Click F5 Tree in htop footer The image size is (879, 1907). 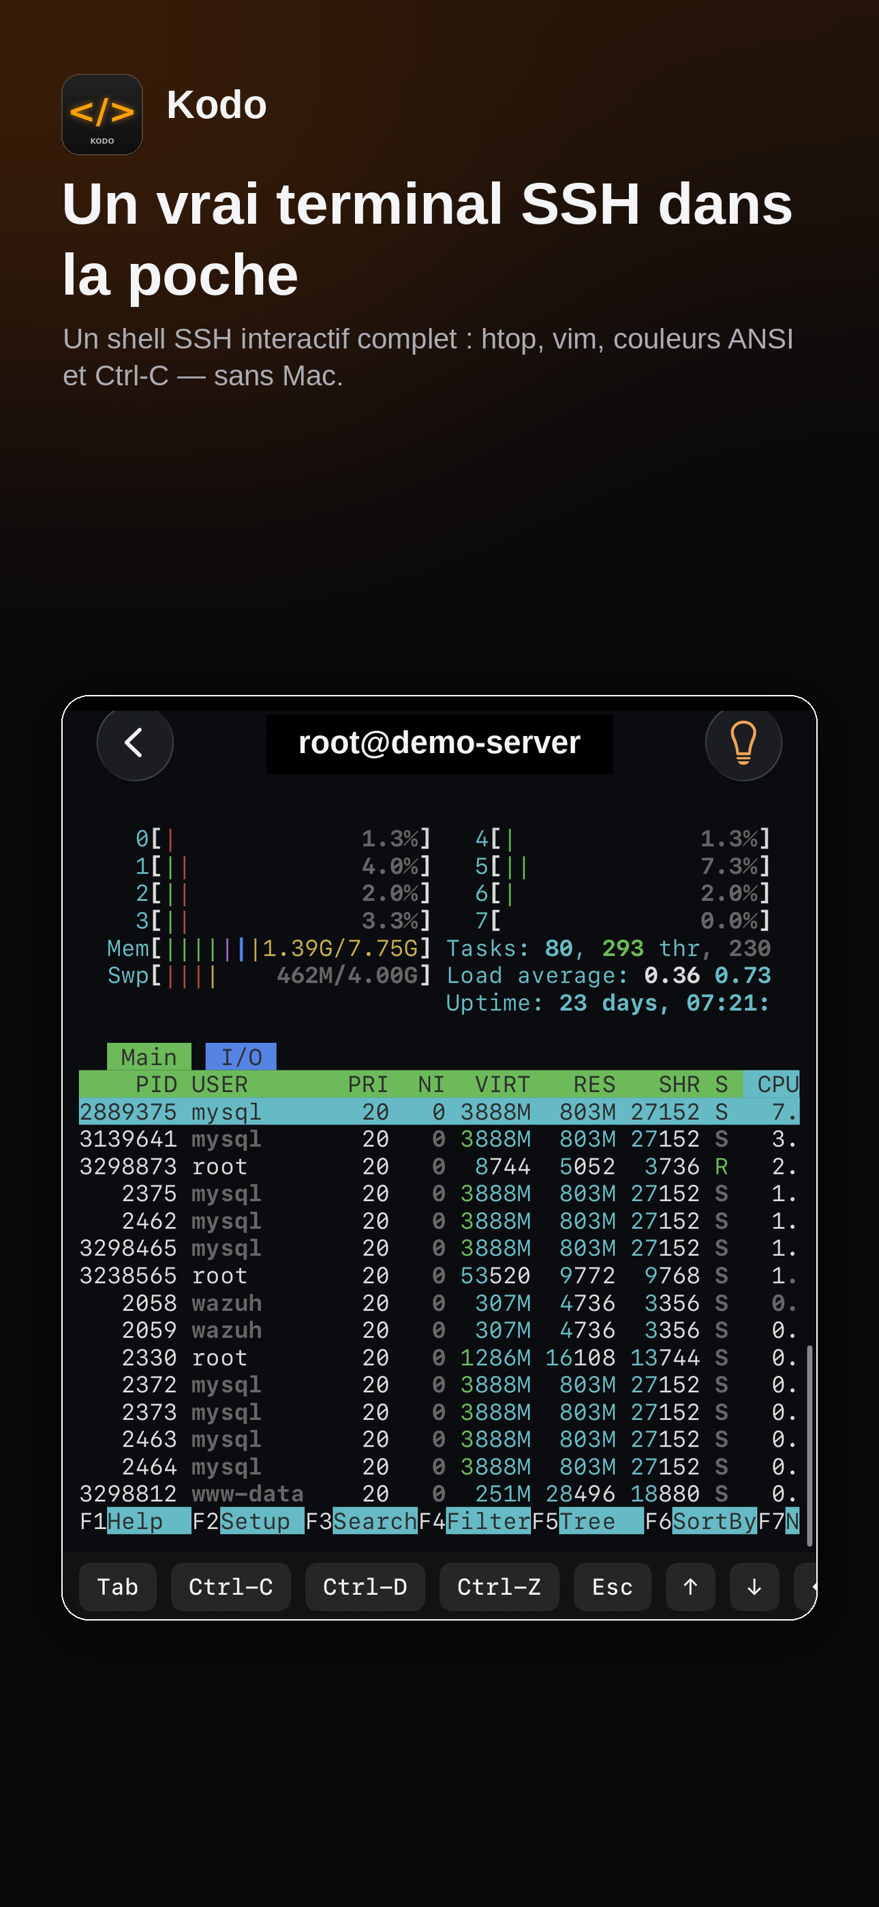[x=587, y=1522]
